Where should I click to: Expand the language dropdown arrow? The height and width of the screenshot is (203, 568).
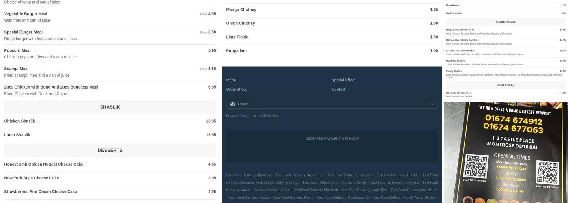coord(432,104)
